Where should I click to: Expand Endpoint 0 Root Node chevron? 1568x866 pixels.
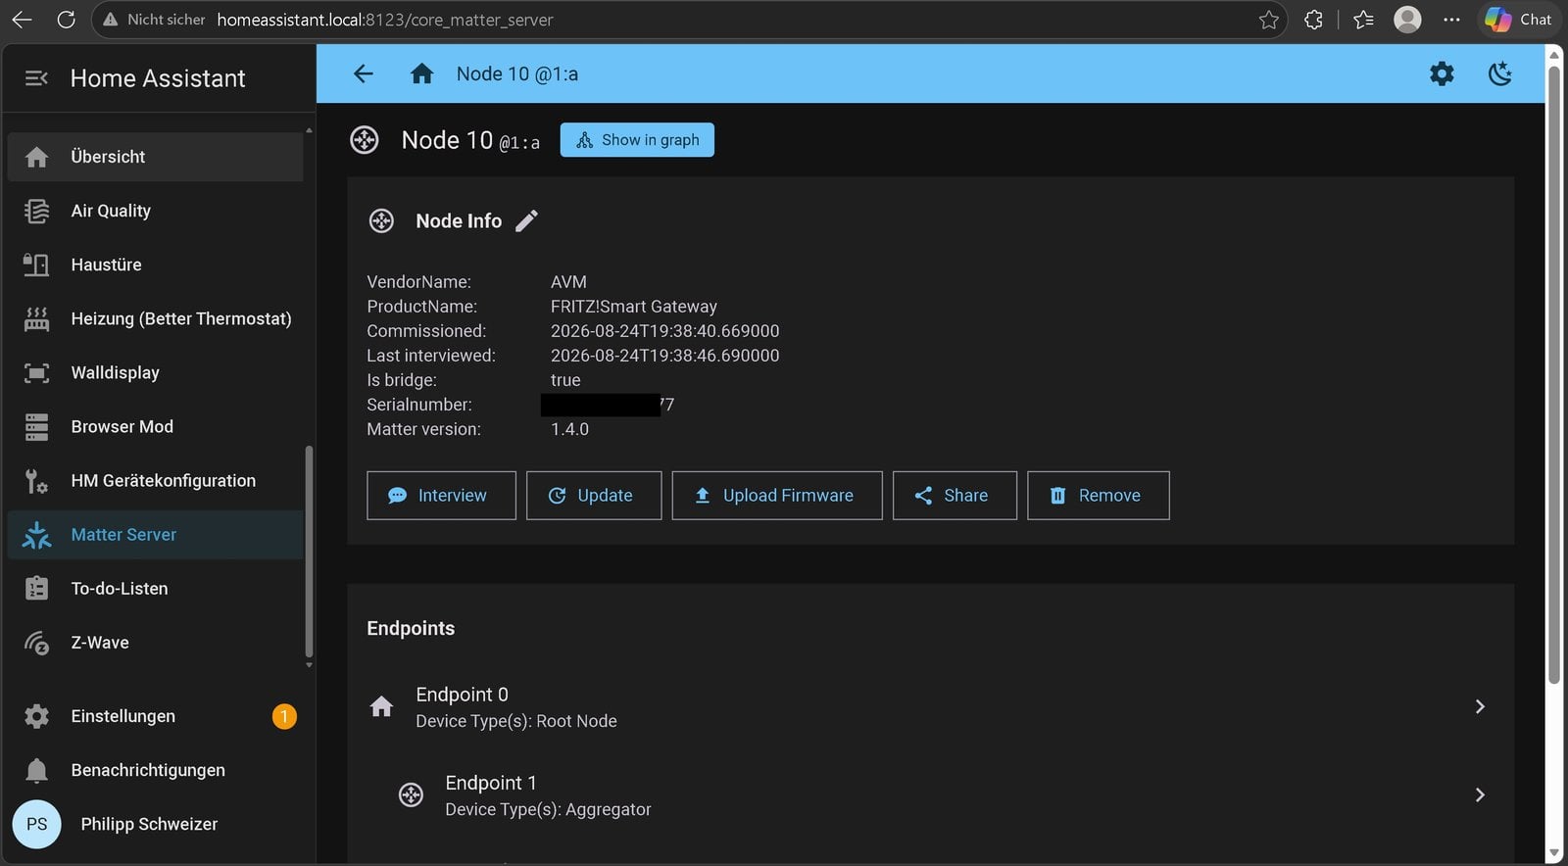[x=1480, y=706]
